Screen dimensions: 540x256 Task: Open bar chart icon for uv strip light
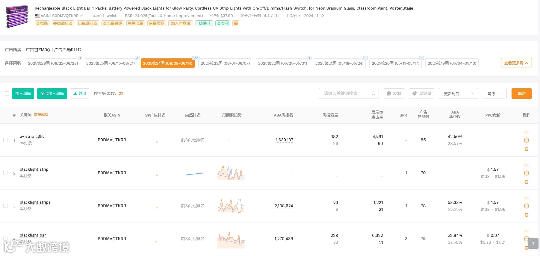click(x=526, y=132)
